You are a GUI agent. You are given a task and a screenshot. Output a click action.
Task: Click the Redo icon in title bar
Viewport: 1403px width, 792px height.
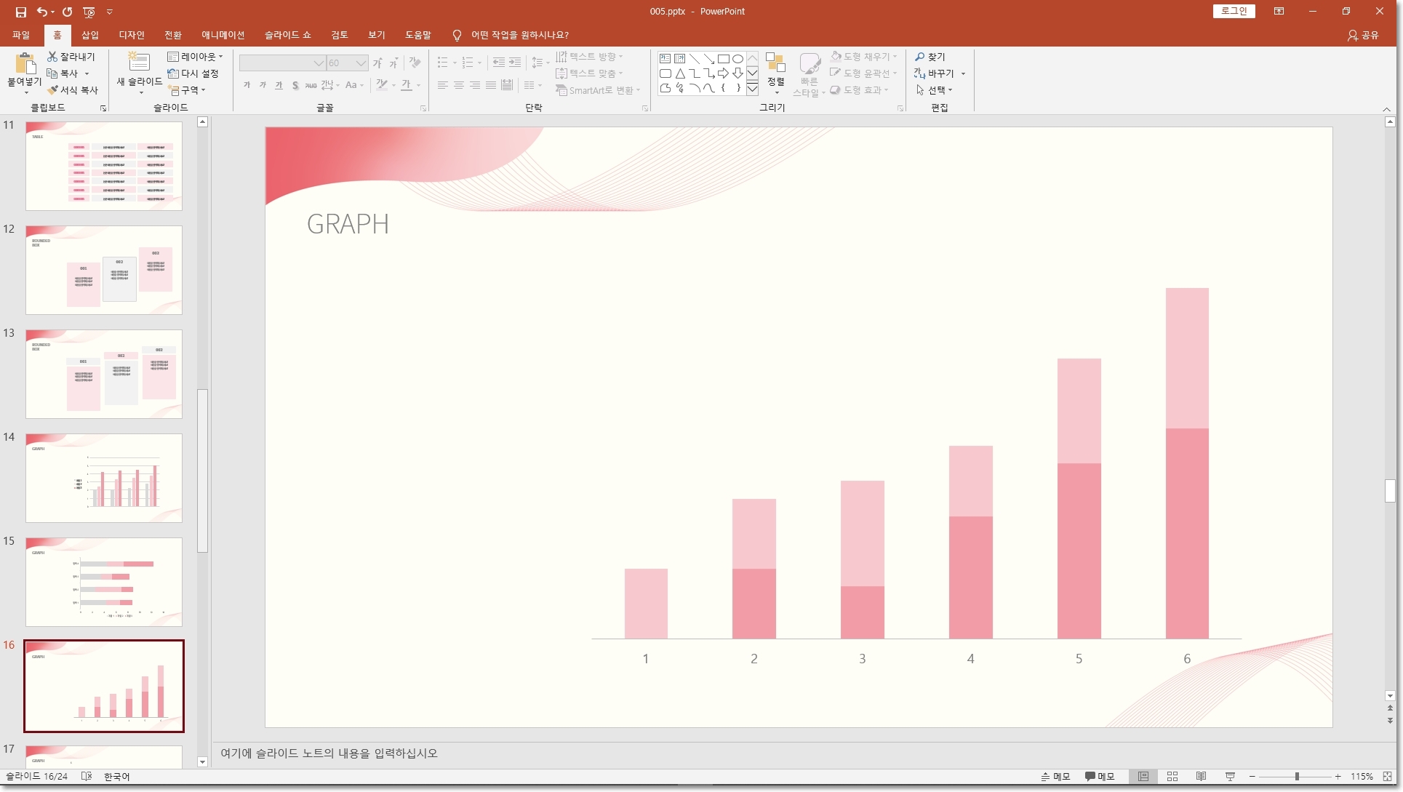tap(67, 12)
